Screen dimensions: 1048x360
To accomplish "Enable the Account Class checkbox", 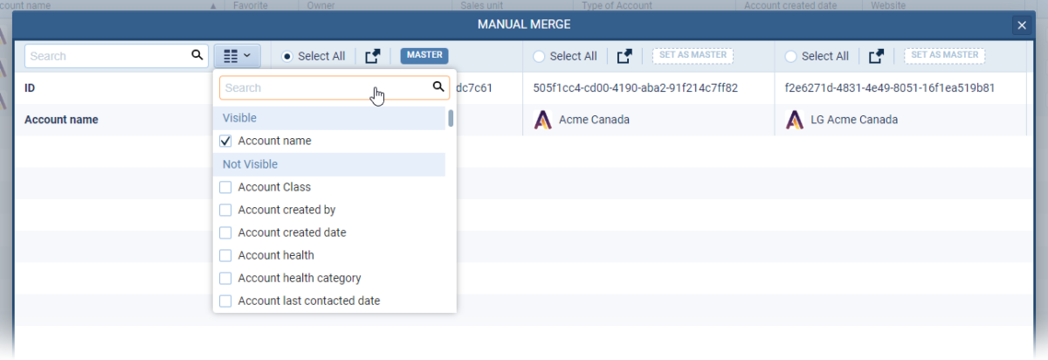I will pos(225,187).
